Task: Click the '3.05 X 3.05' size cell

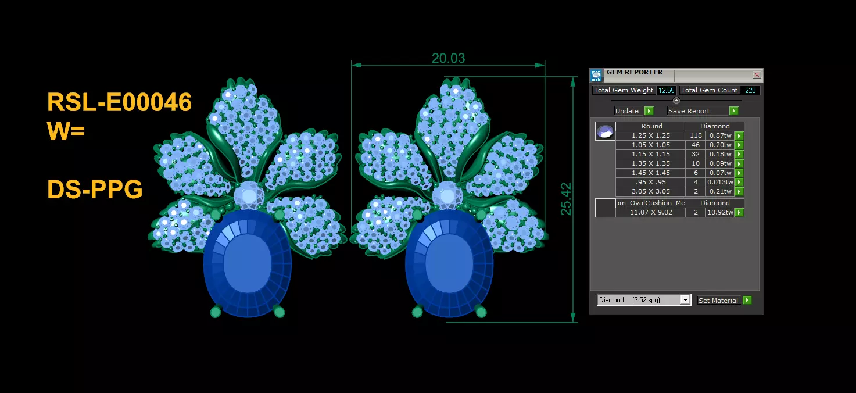Action: click(650, 191)
